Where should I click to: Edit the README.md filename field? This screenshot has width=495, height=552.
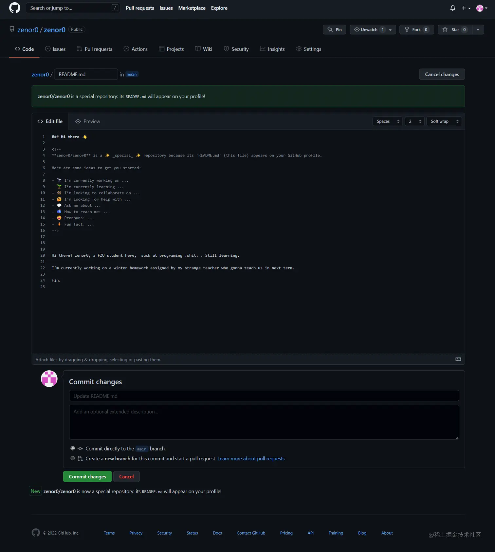86,74
